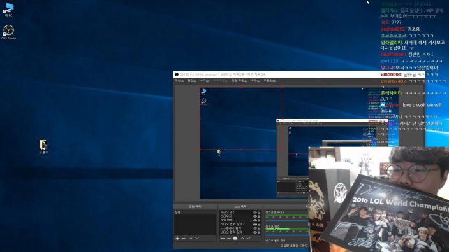Add a new scene with the plus icon
449x252 pixels.
[x=177, y=238]
